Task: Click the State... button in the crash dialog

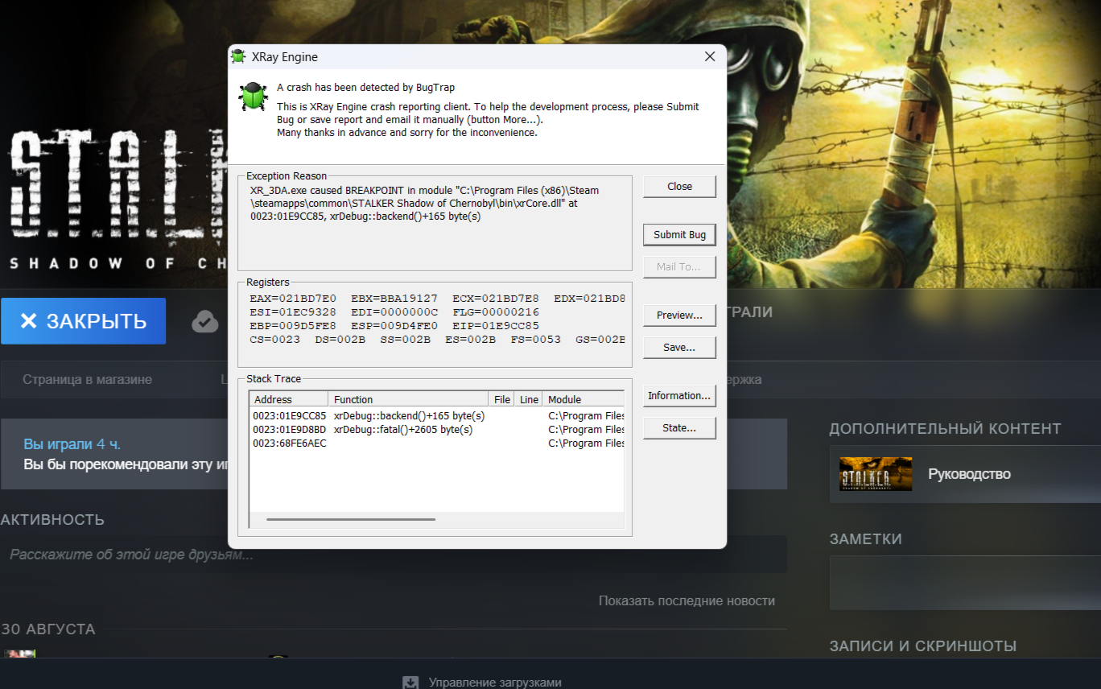Action: [x=679, y=428]
